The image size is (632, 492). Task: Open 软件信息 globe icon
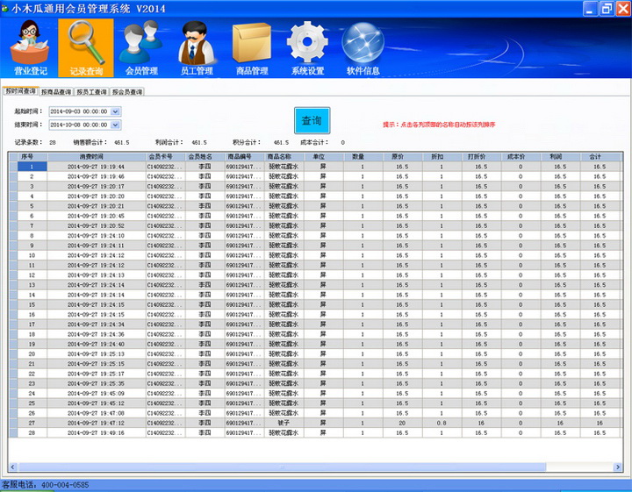[363, 46]
